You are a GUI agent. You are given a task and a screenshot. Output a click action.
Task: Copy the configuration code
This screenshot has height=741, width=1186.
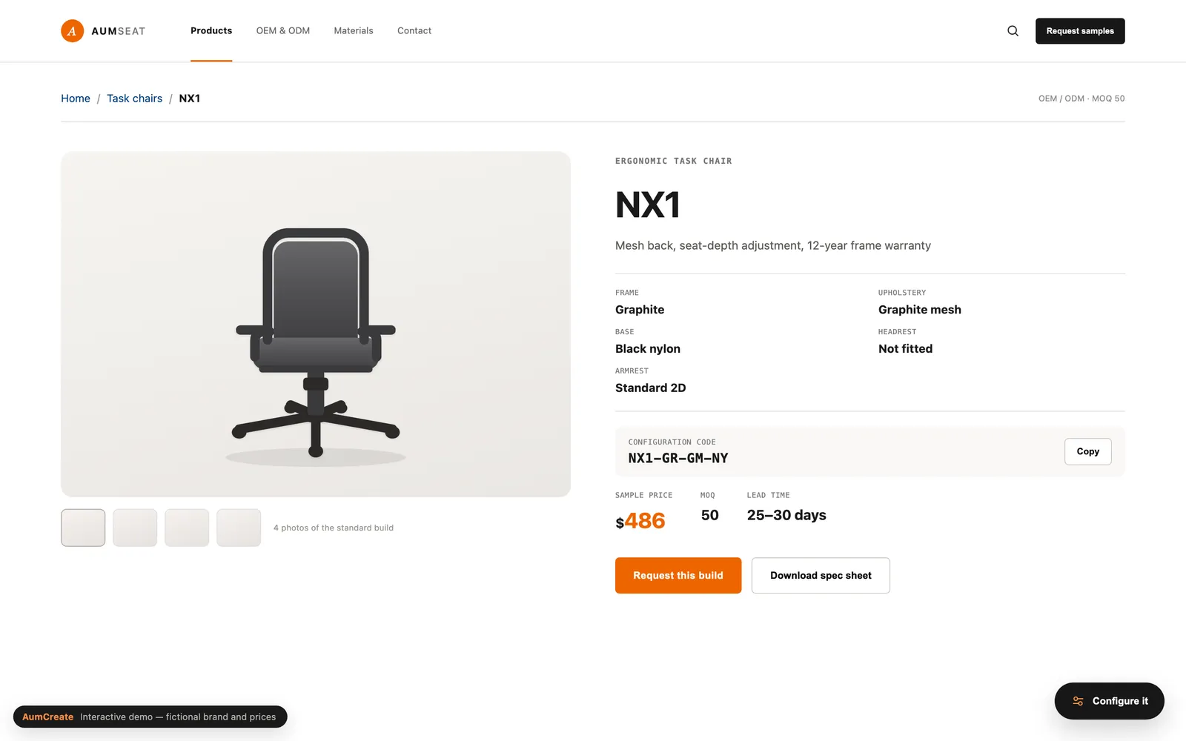tap(1087, 451)
